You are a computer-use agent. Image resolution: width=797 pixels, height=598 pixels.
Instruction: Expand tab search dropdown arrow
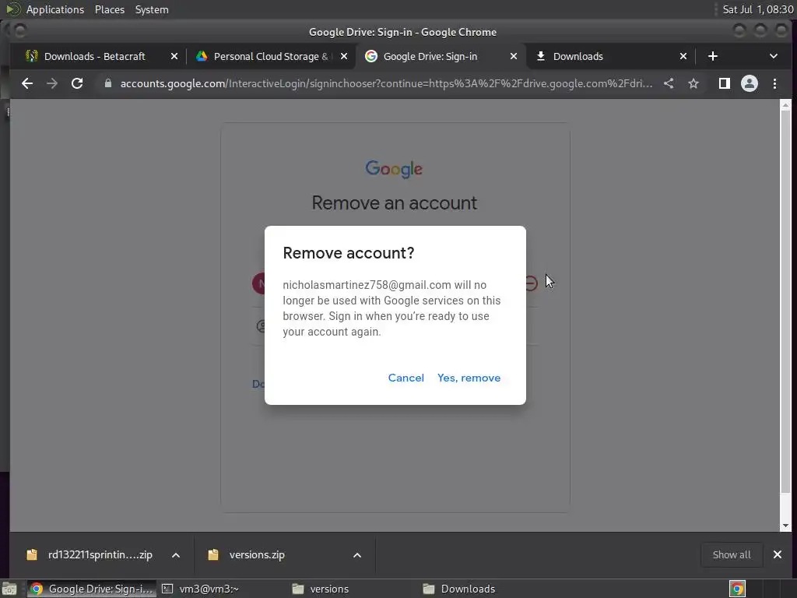pyautogui.click(x=773, y=56)
